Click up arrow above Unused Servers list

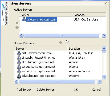tap(61, 42)
